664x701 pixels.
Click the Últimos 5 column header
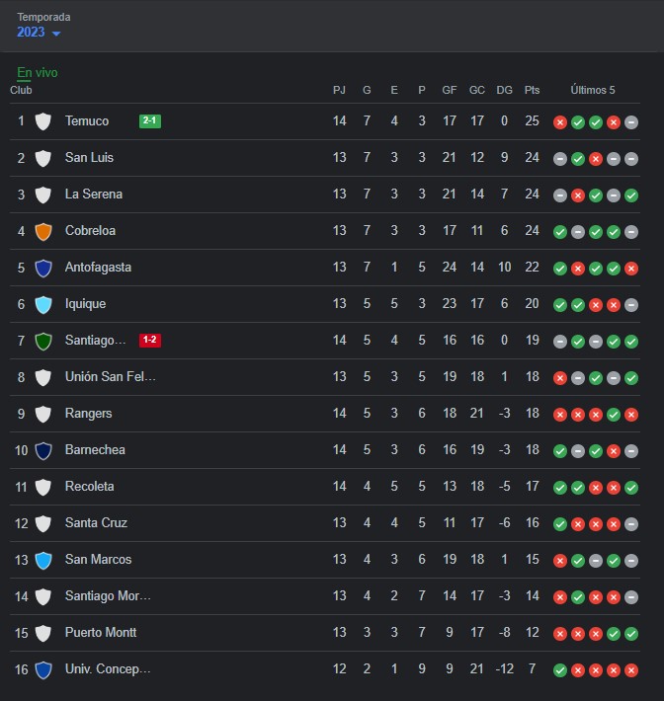point(593,90)
